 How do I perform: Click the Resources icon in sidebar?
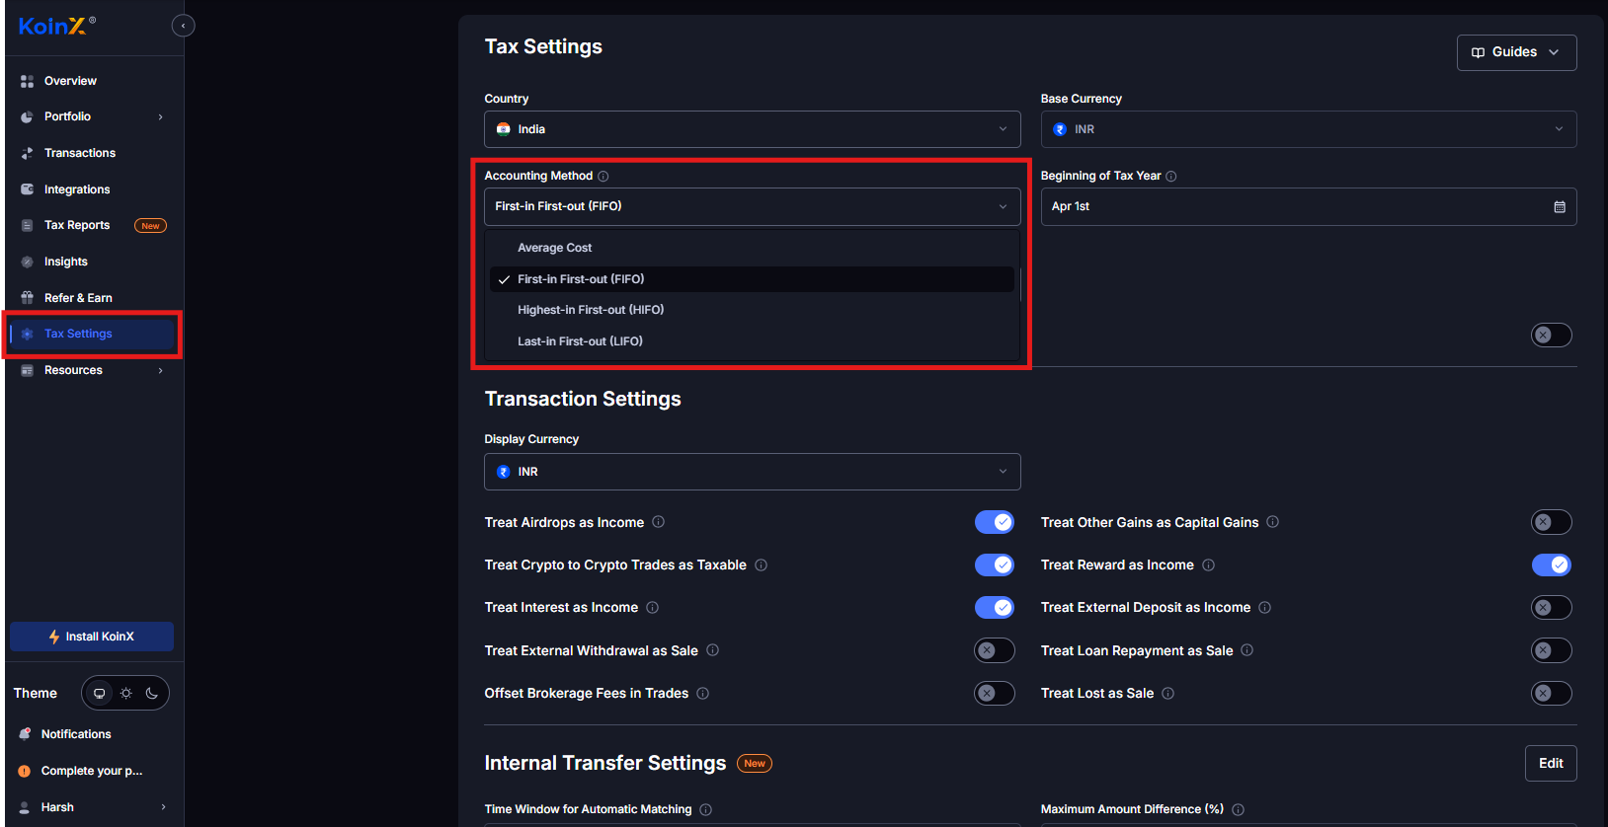tap(27, 370)
